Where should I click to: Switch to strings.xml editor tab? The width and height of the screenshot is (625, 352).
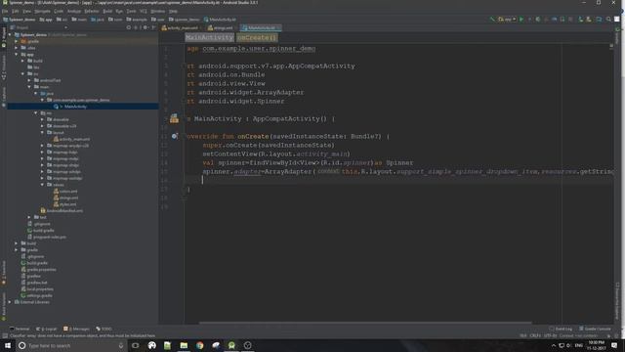pos(221,28)
